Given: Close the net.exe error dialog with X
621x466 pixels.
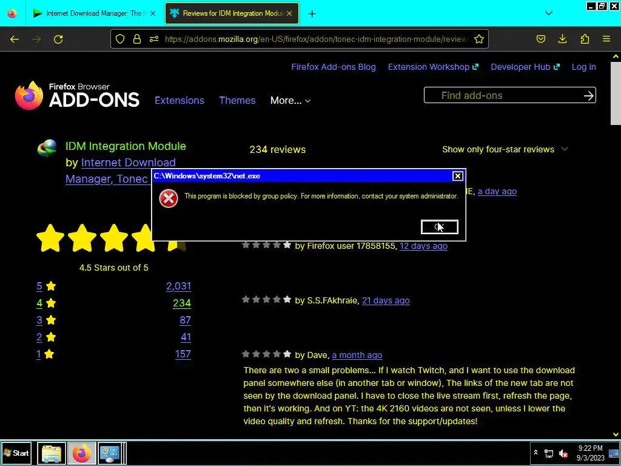Looking at the screenshot, I should 457,176.
